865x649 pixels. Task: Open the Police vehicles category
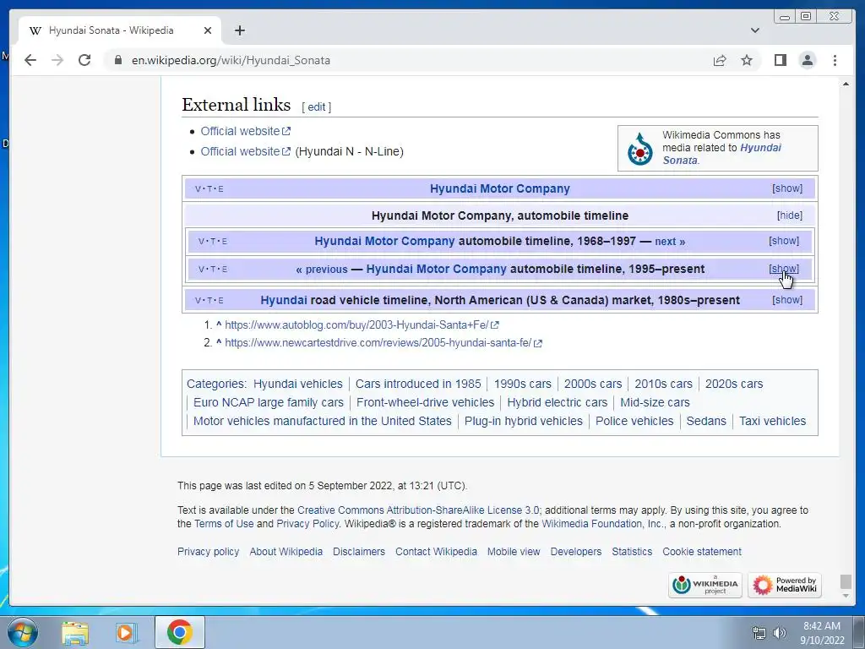[x=634, y=421]
